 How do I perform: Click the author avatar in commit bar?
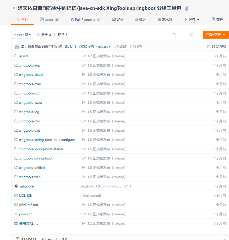click(17, 47)
